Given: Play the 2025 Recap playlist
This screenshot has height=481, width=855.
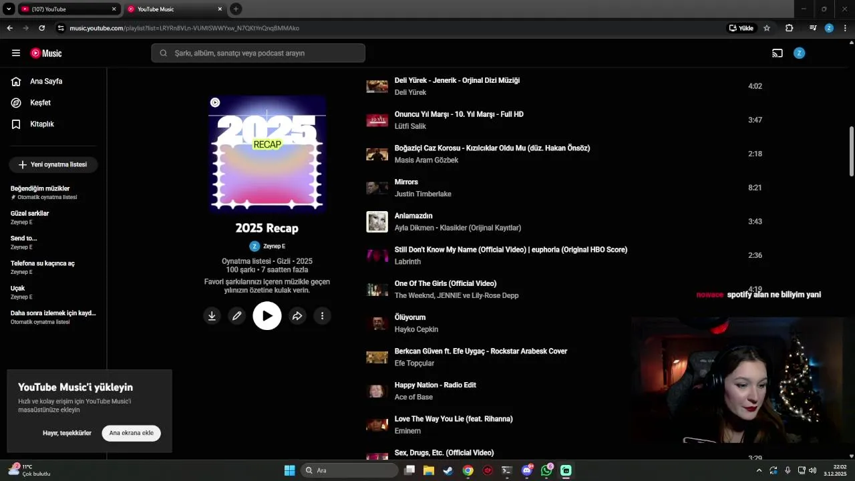Looking at the screenshot, I should pos(267,316).
